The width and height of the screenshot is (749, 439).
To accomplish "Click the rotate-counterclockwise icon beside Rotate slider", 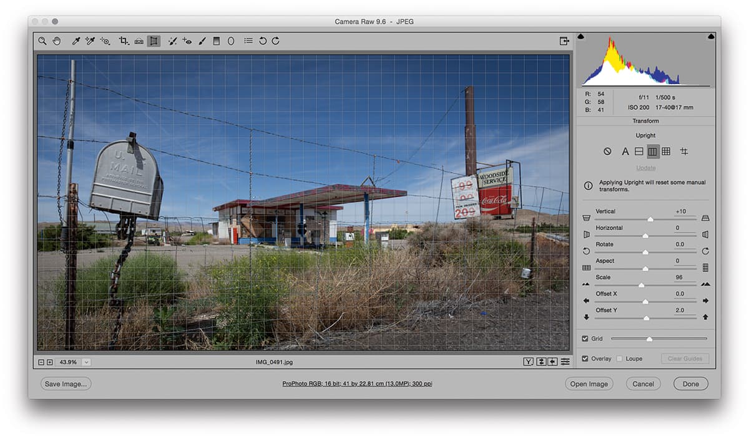I will 586,251.
